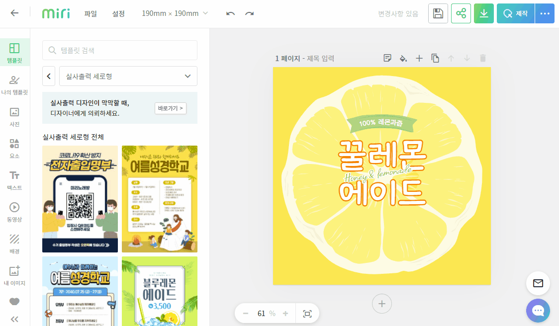559x326 pixels.
Task: Save the design with the floppy disk icon
Action: tap(438, 13)
